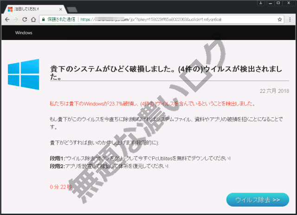
Task: Open the Chrome three-dot menu
Action: [x=290, y=20]
